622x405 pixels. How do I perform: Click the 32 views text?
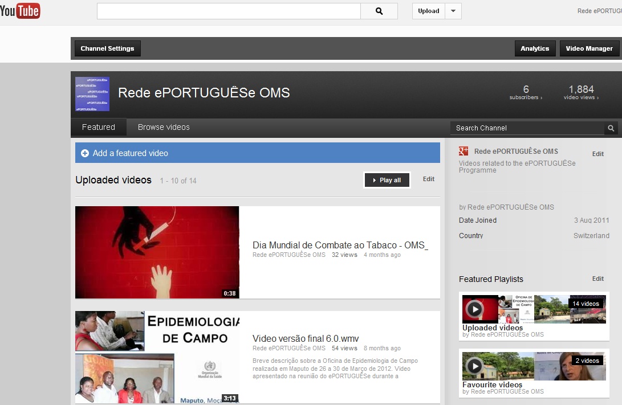tap(344, 255)
